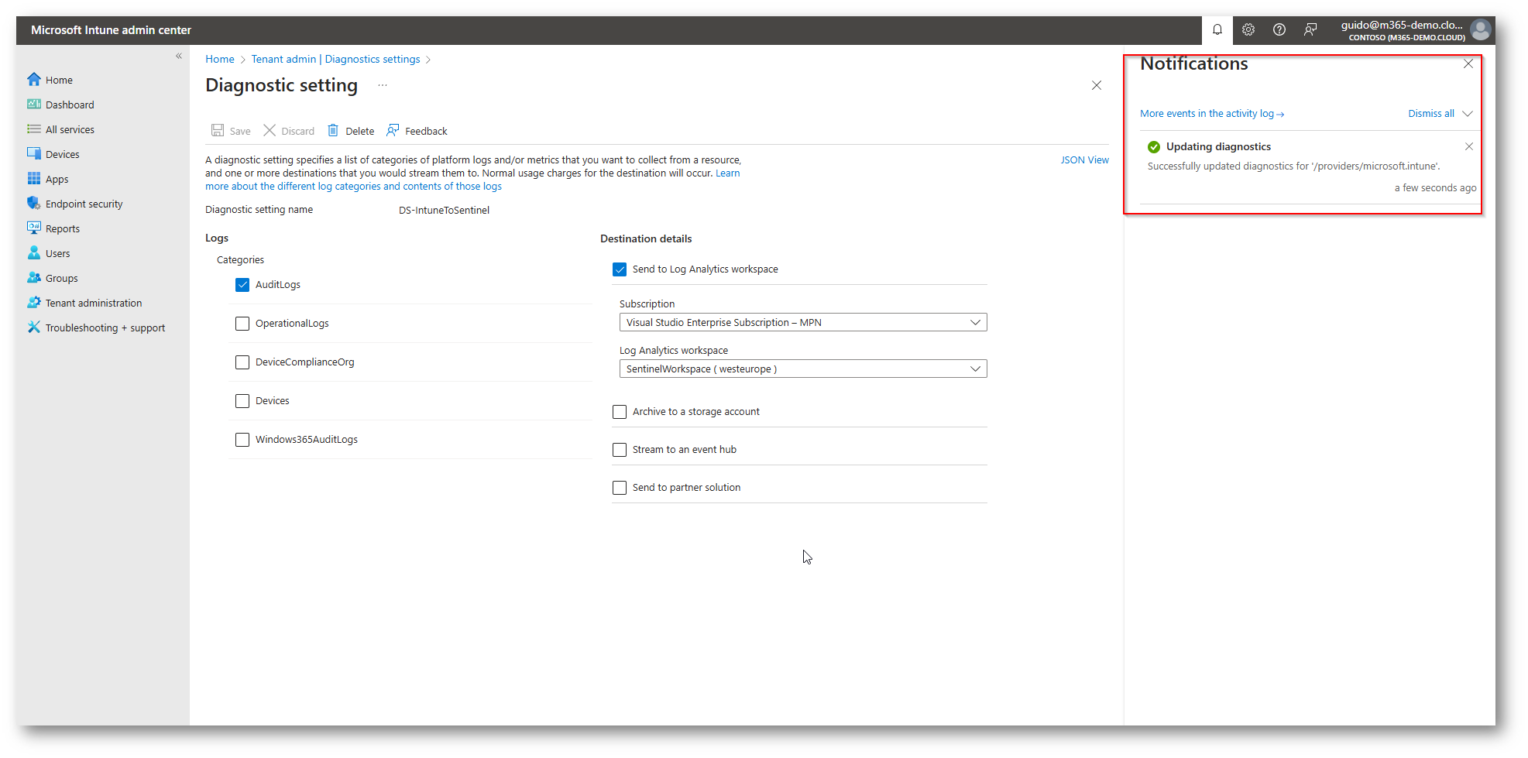
Task: Close the Diagnostic setting blade
Action: coord(1097,85)
